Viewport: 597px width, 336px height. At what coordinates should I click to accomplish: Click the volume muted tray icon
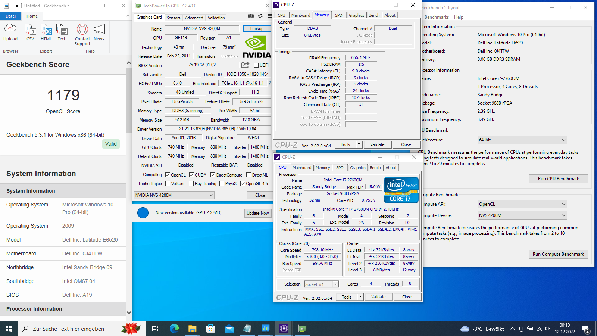pos(548,329)
